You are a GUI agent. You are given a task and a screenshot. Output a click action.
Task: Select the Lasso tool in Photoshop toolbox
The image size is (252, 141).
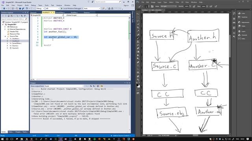point(138,21)
